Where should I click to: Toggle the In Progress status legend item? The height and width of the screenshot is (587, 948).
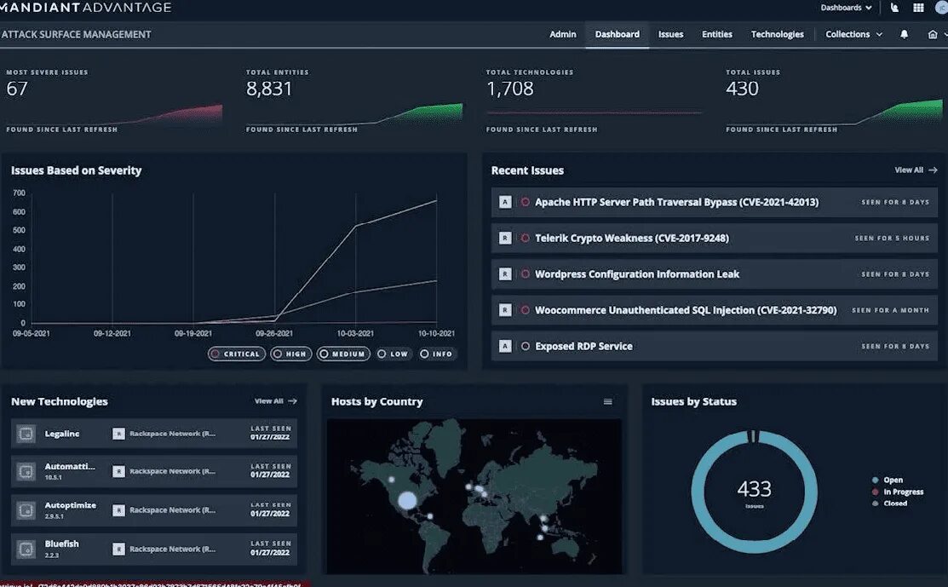898,492
